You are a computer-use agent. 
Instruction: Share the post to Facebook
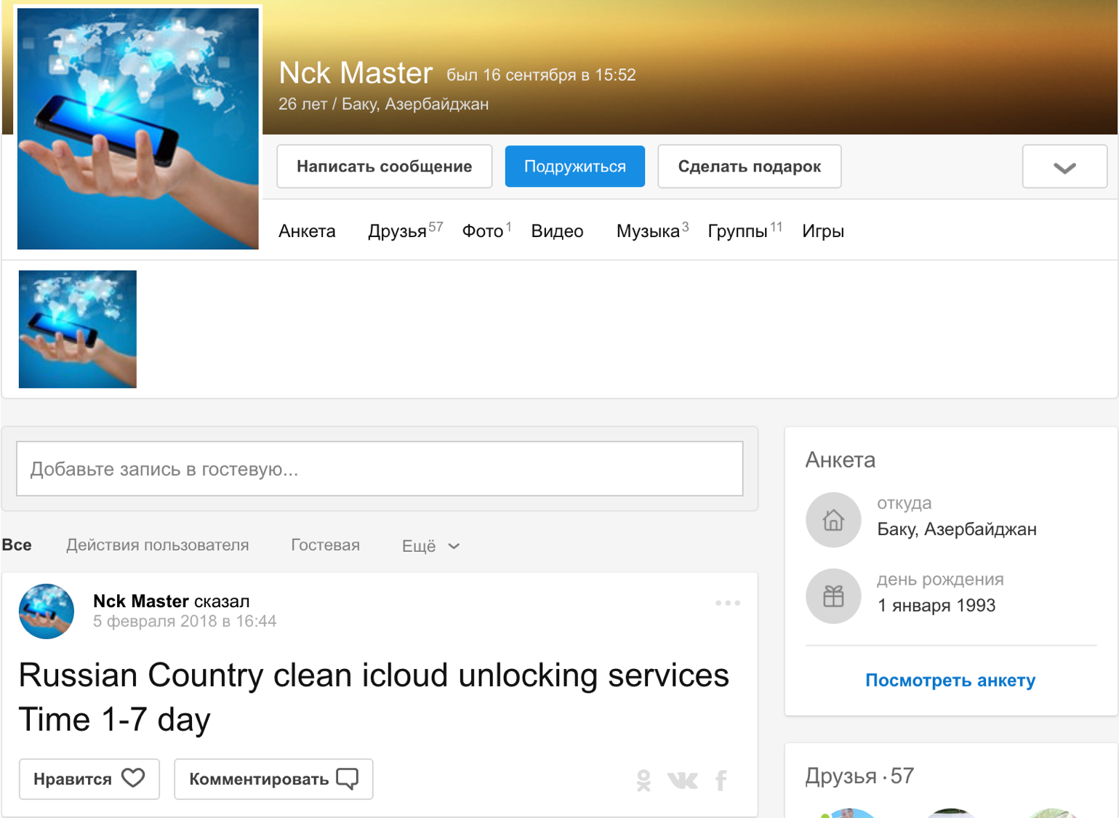[x=721, y=780]
